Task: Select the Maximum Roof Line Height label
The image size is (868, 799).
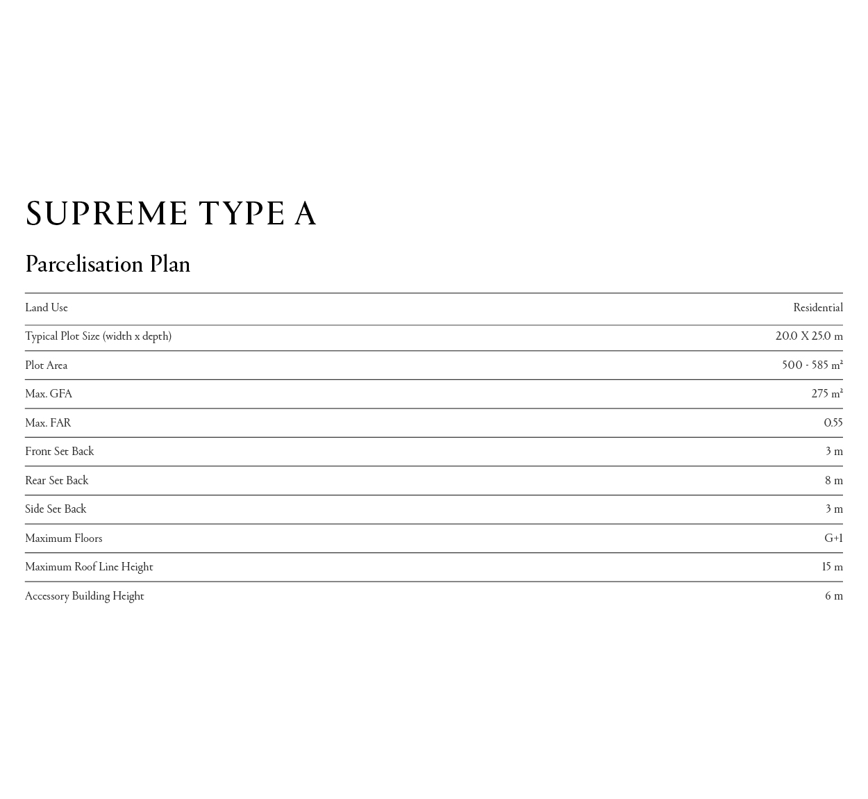Action: (x=89, y=567)
